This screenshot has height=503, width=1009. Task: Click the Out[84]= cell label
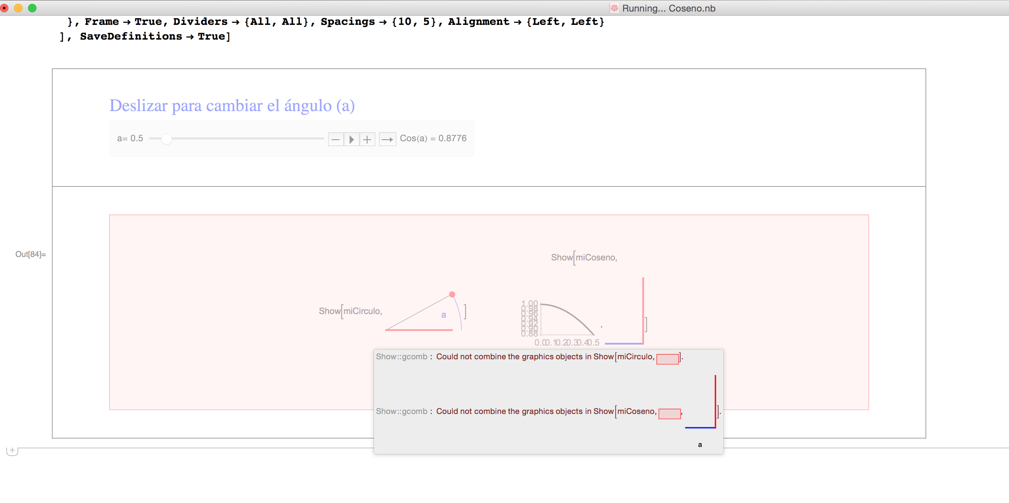[31, 254]
